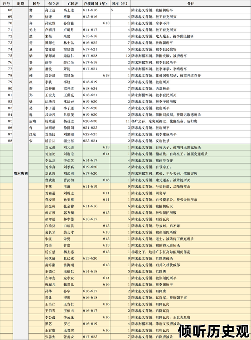Image resolution: width=251 pixels, height=340 pixels.
Task: Click the 汉东 country name cell
Action: [36, 134]
